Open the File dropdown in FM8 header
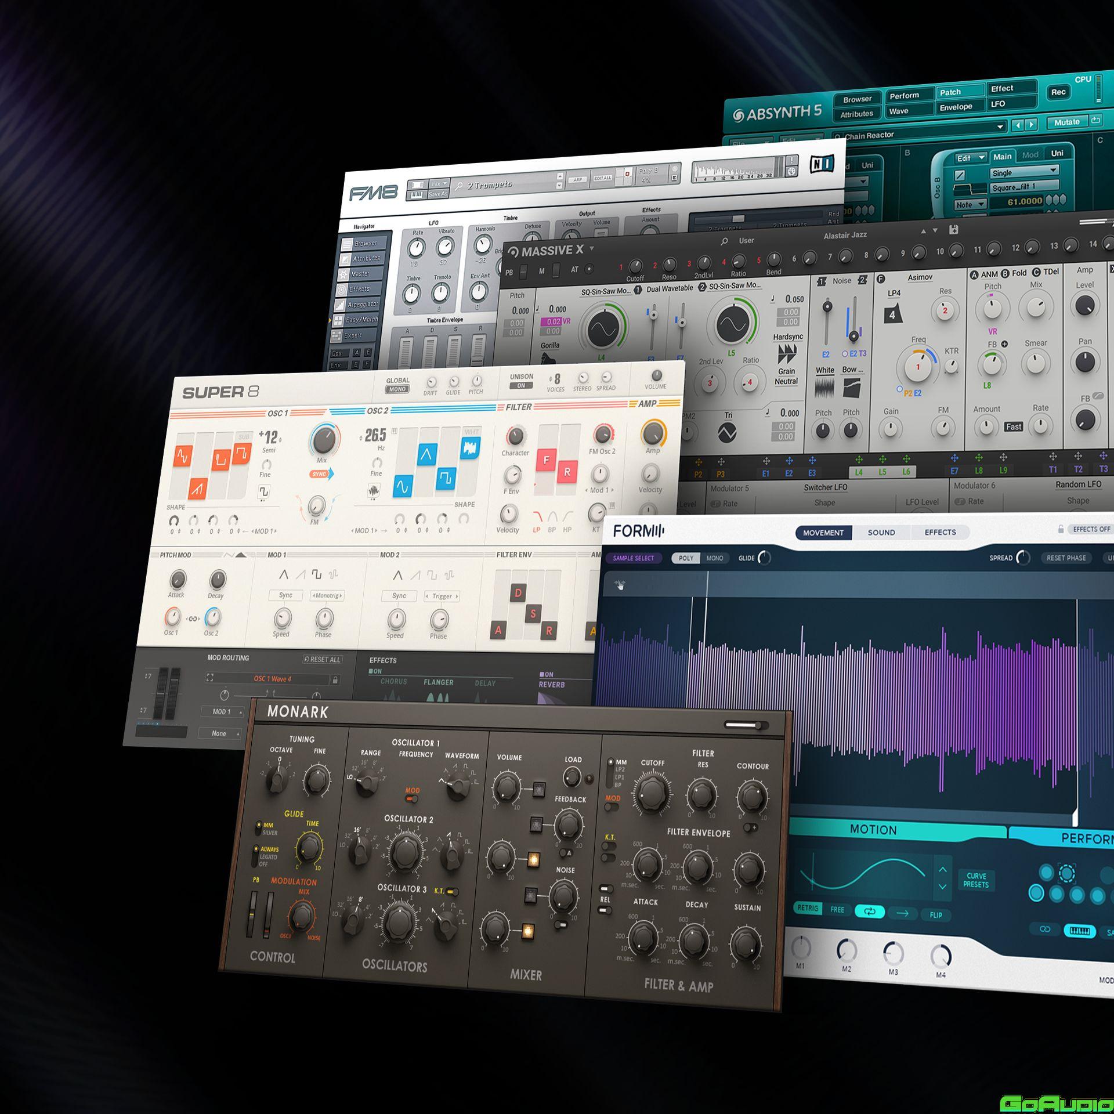 [x=439, y=183]
